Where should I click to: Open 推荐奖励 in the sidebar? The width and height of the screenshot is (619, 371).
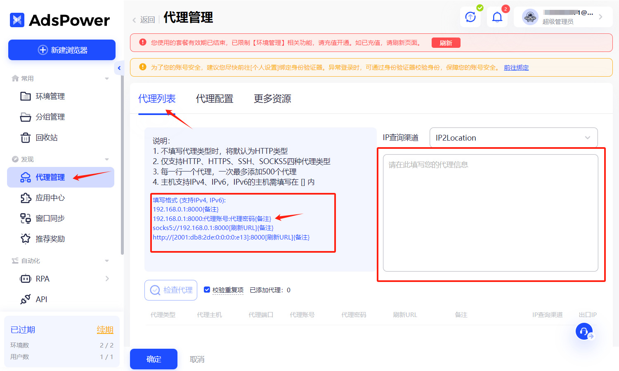coord(61,239)
